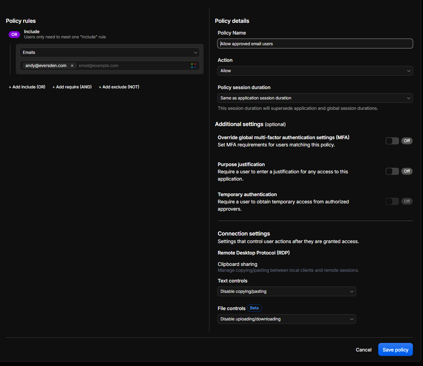Add an include (OR) rule
Image resolution: width=423 pixels, height=366 pixels.
click(x=27, y=87)
